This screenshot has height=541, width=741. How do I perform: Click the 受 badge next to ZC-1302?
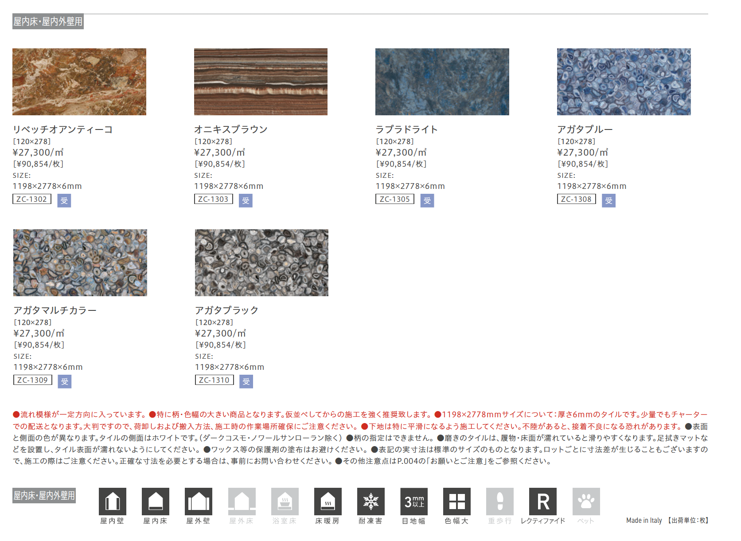pyautogui.click(x=64, y=200)
